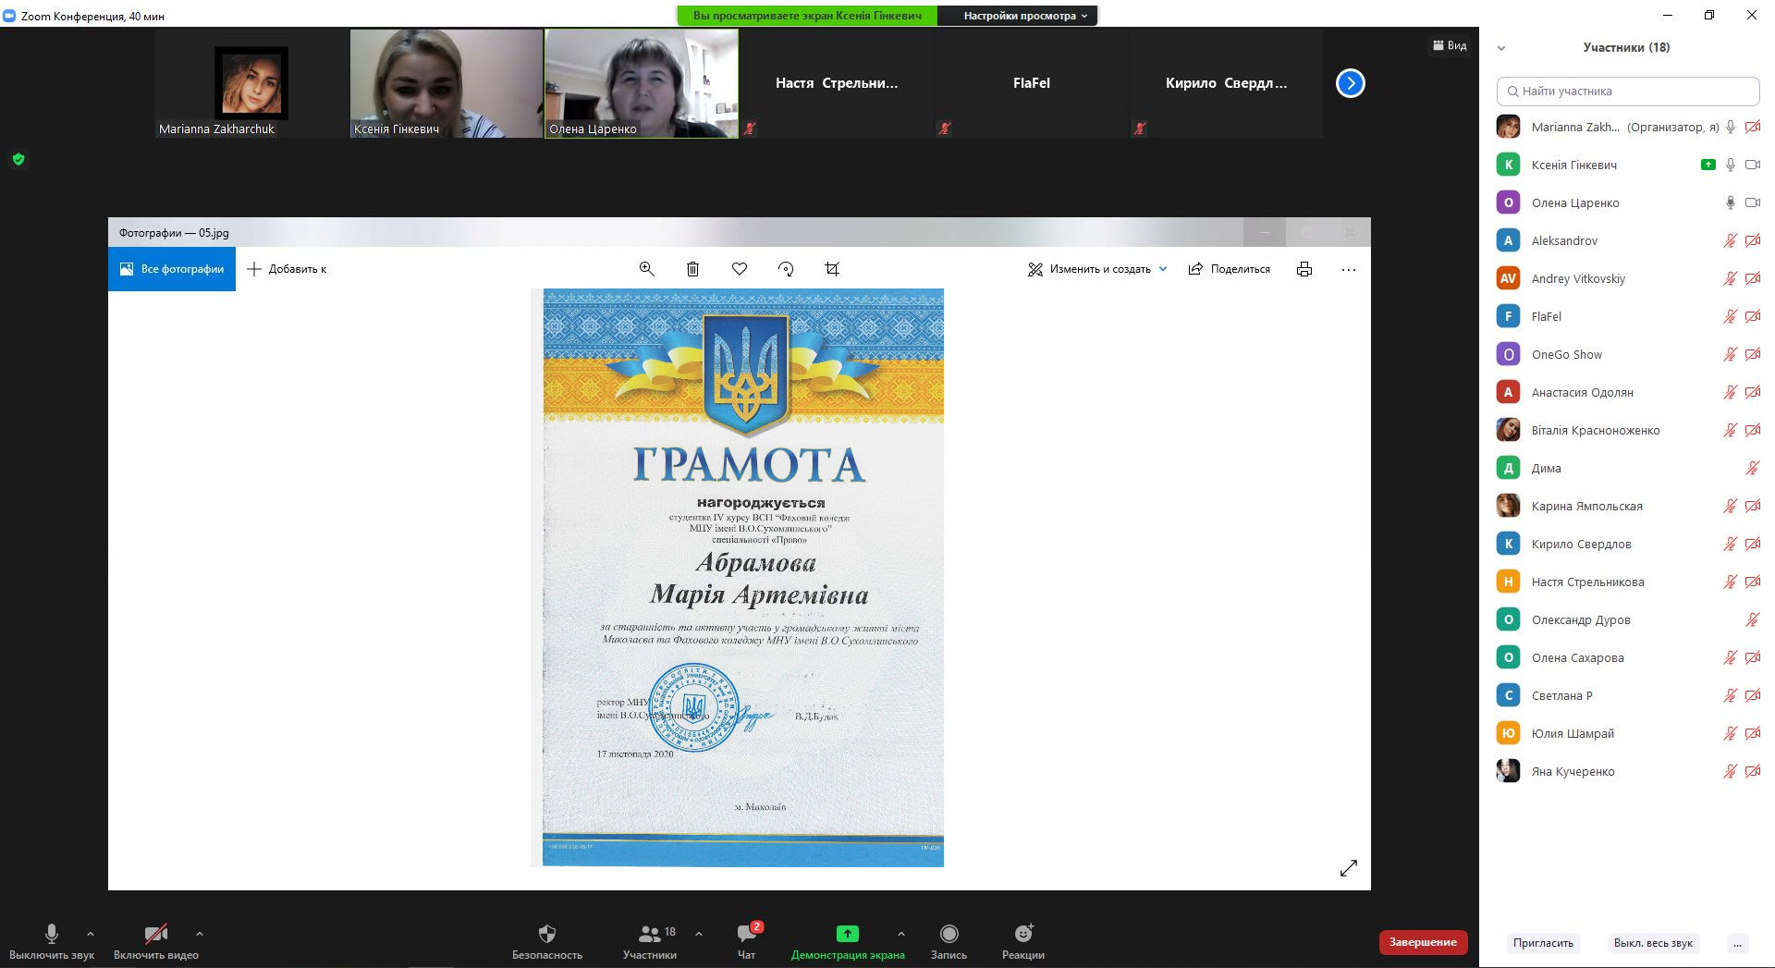Viewport: 1775px width, 968px height.
Task: Switch to Все фотографии tab
Action: click(172, 269)
